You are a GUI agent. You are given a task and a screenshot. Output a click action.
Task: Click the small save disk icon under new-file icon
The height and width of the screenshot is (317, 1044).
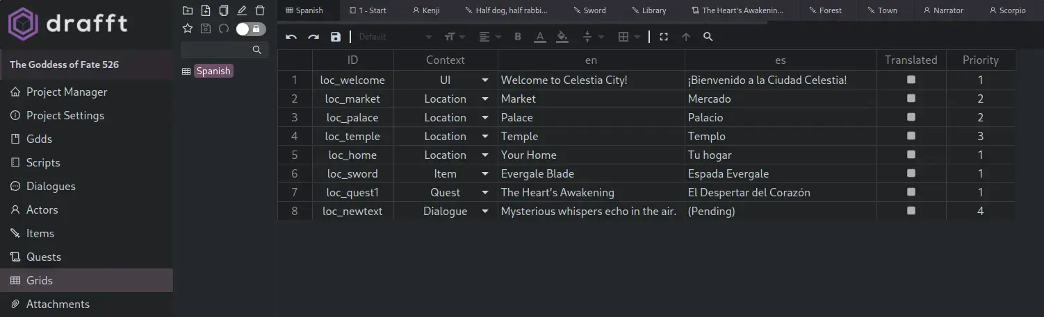[x=205, y=28]
